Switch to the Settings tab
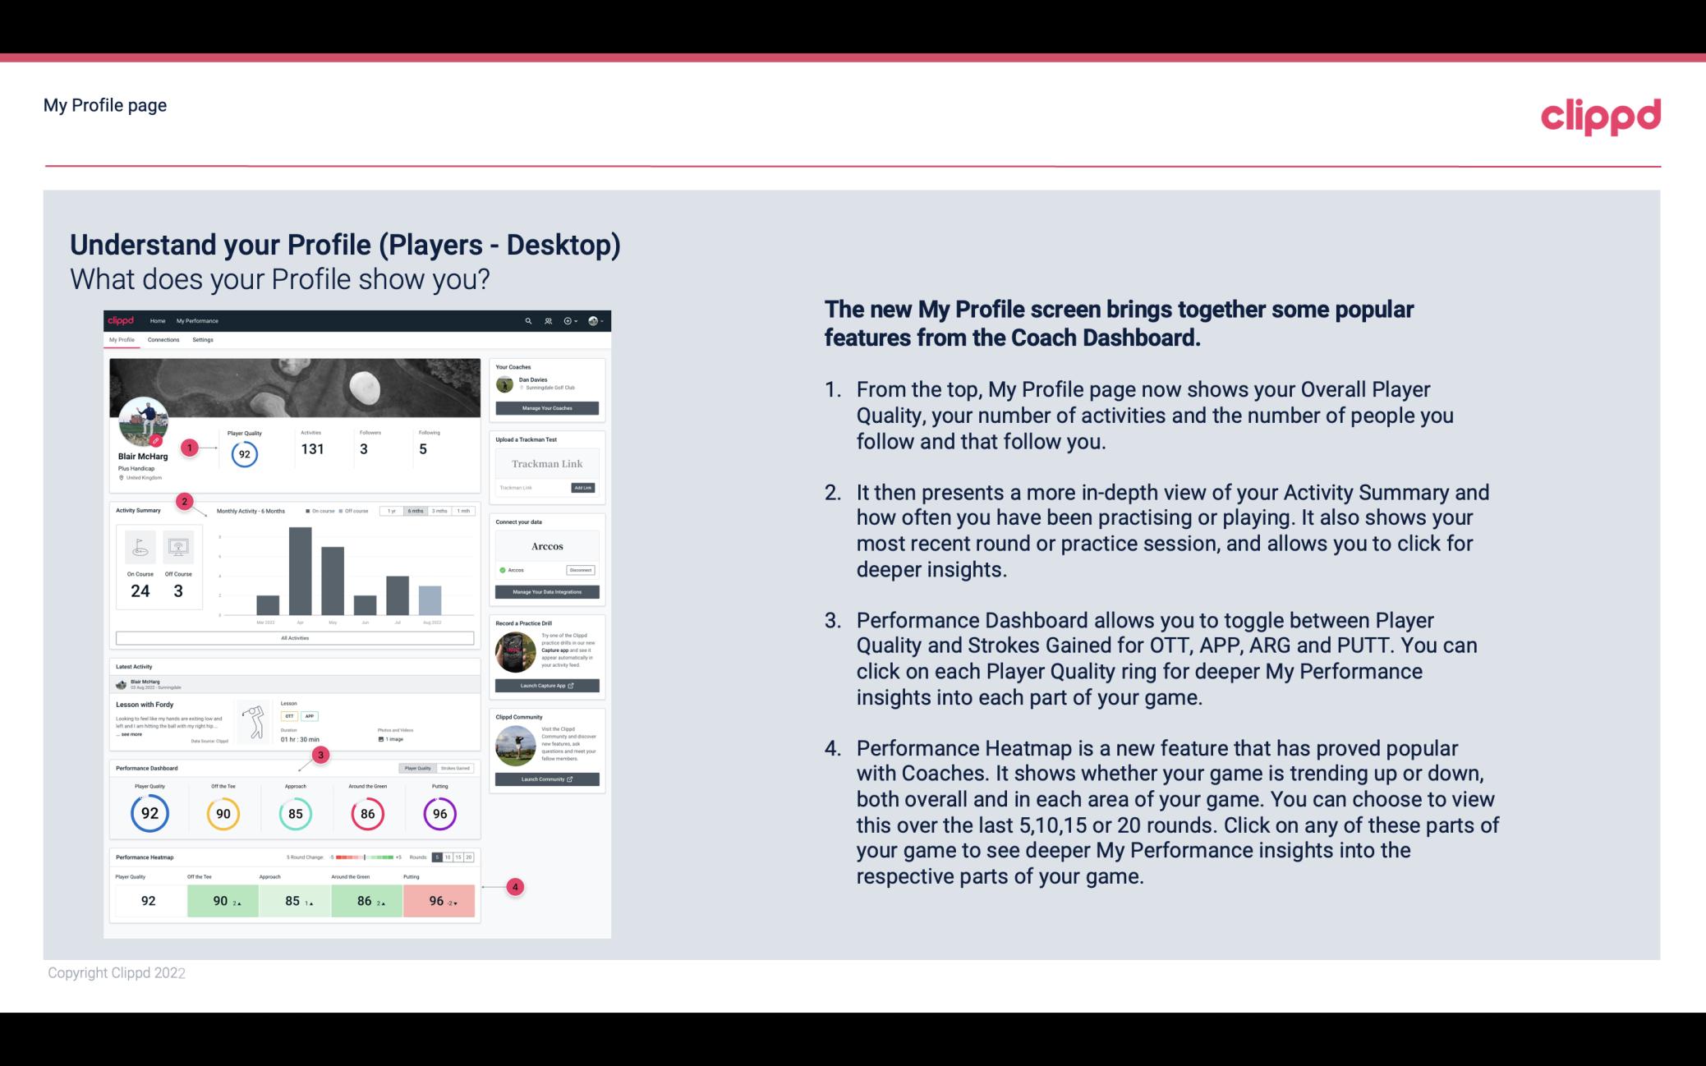Image resolution: width=1706 pixels, height=1066 pixels. pyautogui.click(x=203, y=340)
